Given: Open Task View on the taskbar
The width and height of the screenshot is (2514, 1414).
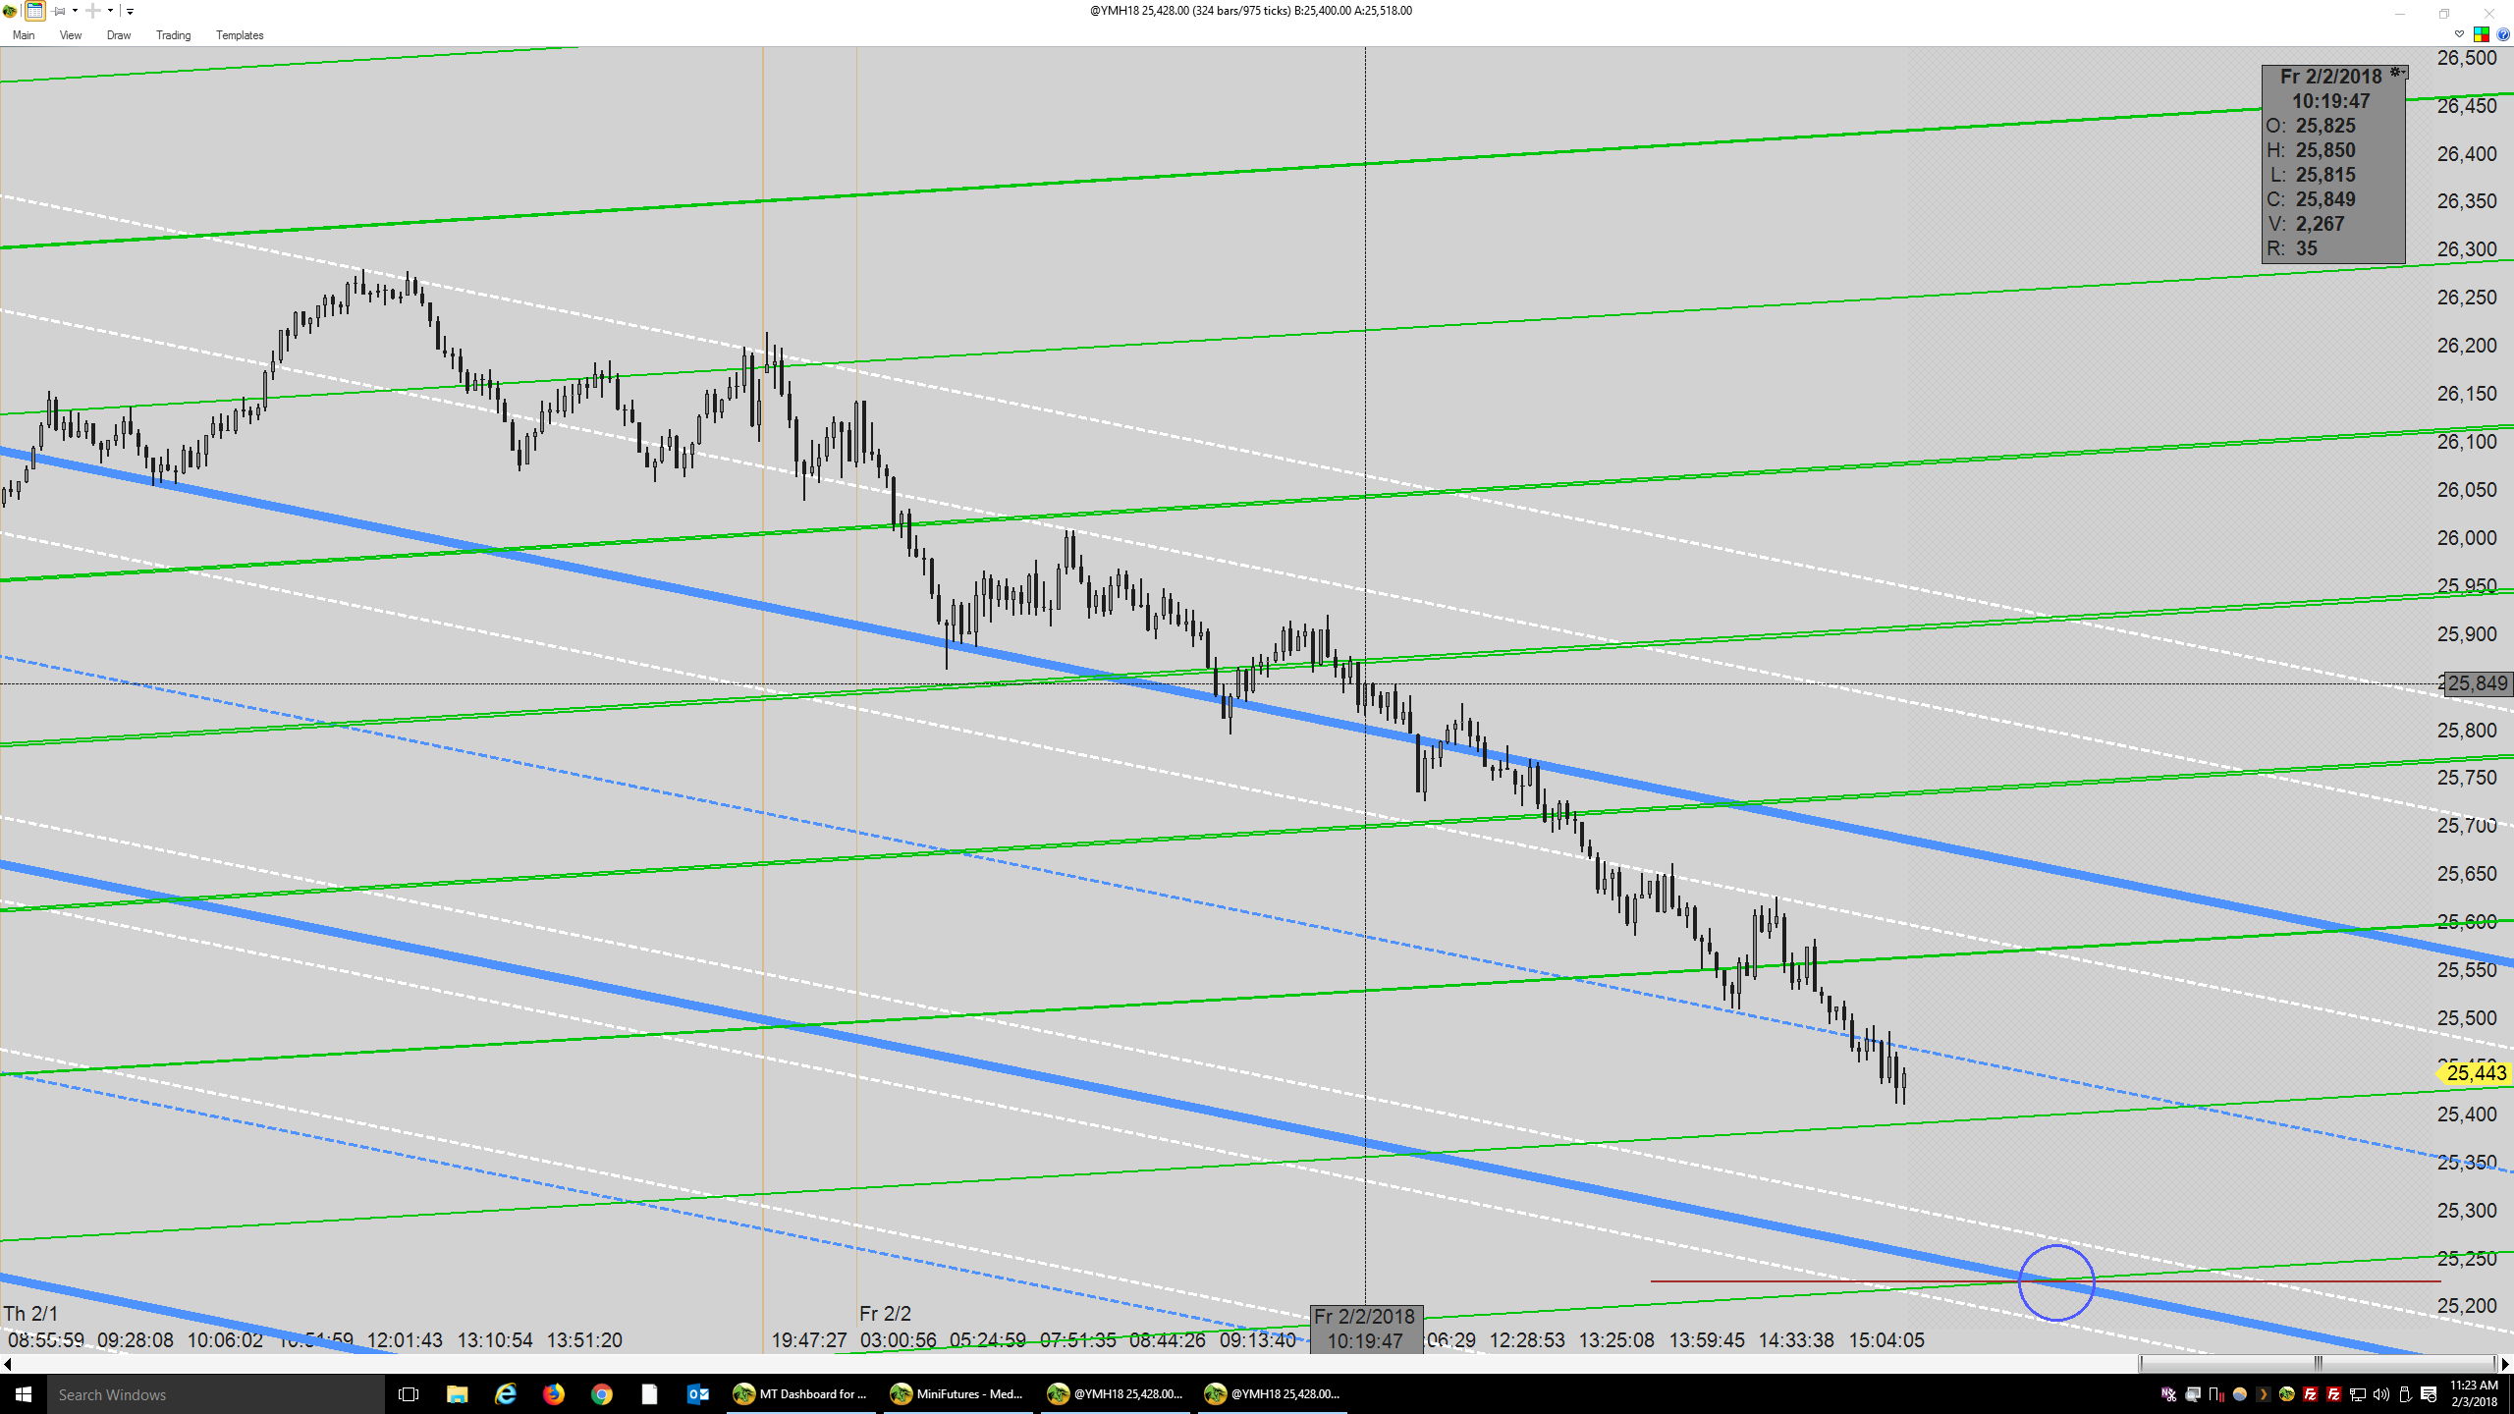Looking at the screenshot, I should (409, 1394).
